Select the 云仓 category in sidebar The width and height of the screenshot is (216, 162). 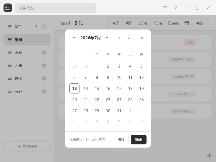pos(27,91)
